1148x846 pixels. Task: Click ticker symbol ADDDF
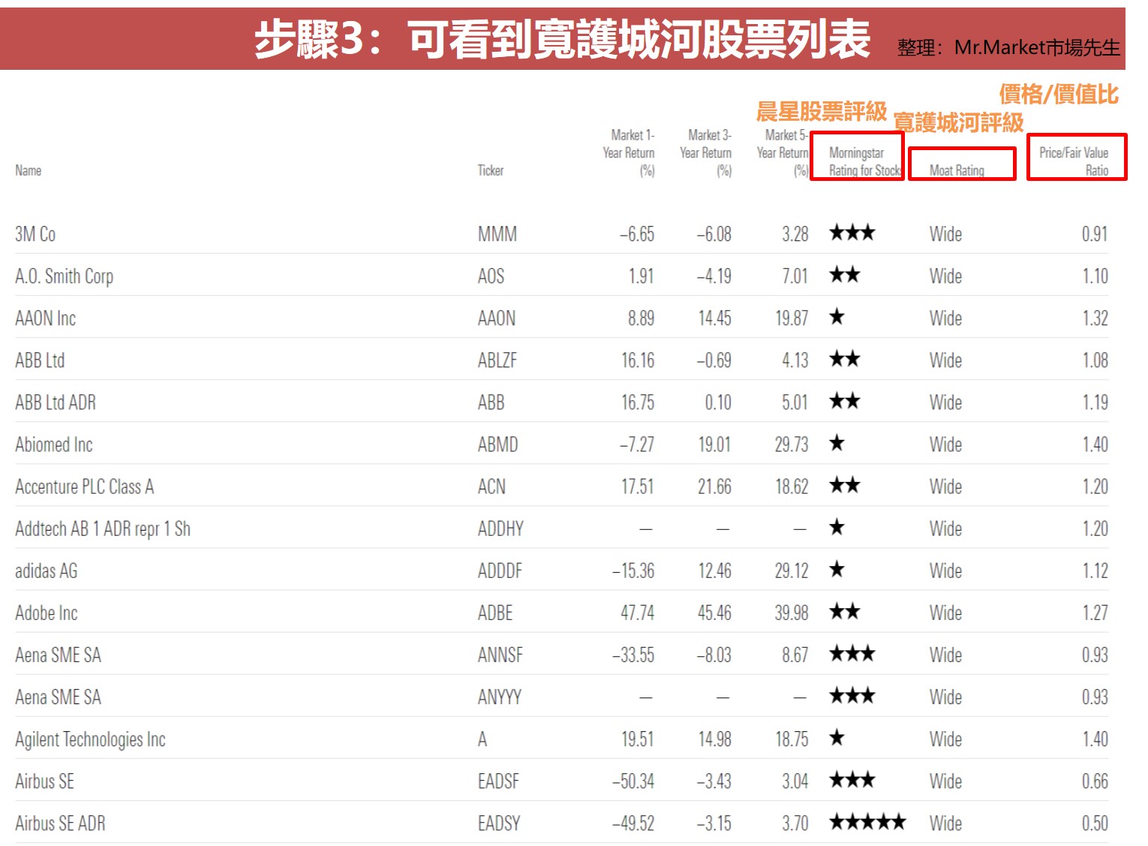point(500,571)
